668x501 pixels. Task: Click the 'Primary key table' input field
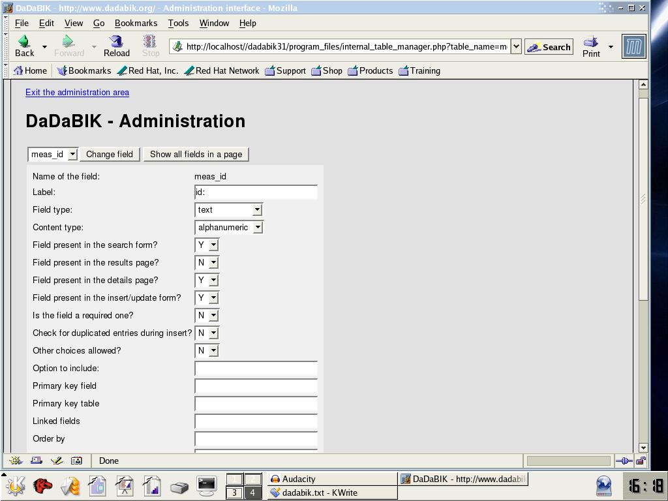(x=256, y=403)
